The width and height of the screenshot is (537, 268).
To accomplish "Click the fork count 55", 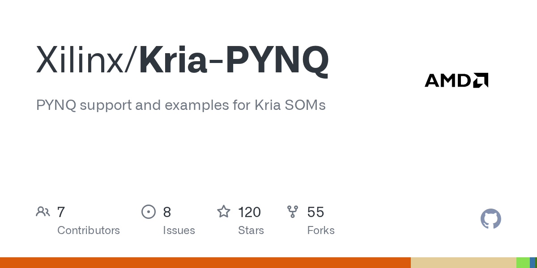I will click(315, 212).
